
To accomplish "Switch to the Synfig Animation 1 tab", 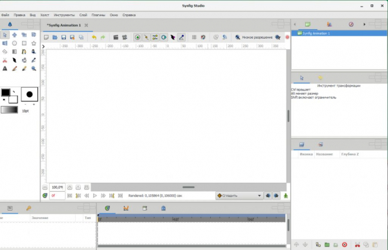I will [64, 25].
